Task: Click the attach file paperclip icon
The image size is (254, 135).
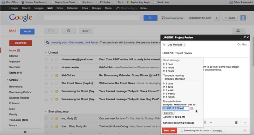Action: pyautogui.click(x=205, y=122)
